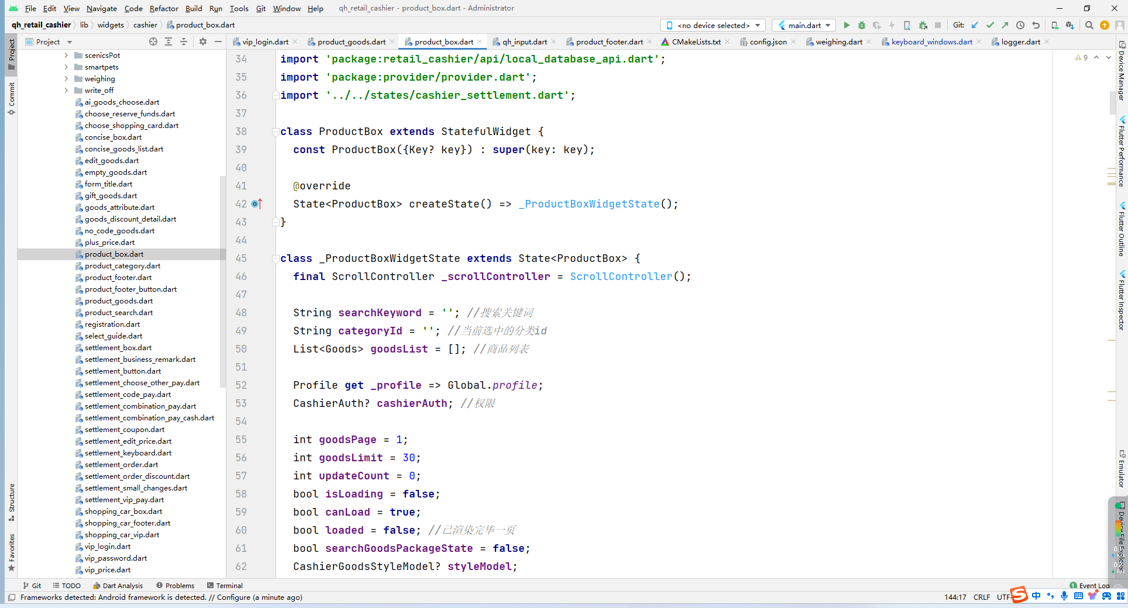Click the orange IDE update icon
This screenshot has height=608, width=1128.
(1104, 25)
